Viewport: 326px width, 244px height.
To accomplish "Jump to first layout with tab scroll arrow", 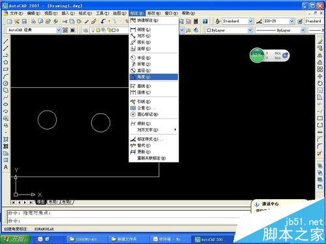I will 14,202.
